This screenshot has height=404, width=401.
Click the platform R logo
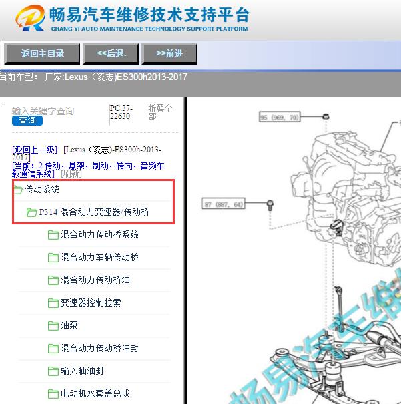[x=31, y=19]
